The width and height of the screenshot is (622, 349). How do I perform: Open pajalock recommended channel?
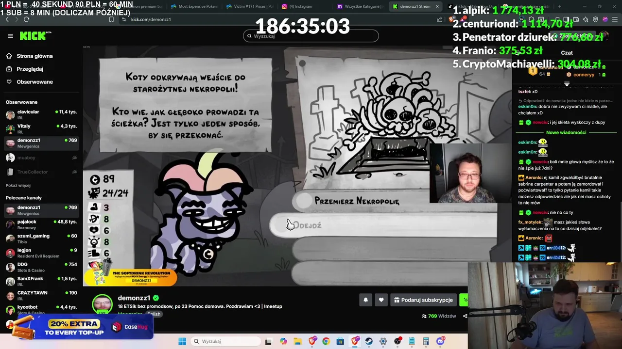pos(41,224)
